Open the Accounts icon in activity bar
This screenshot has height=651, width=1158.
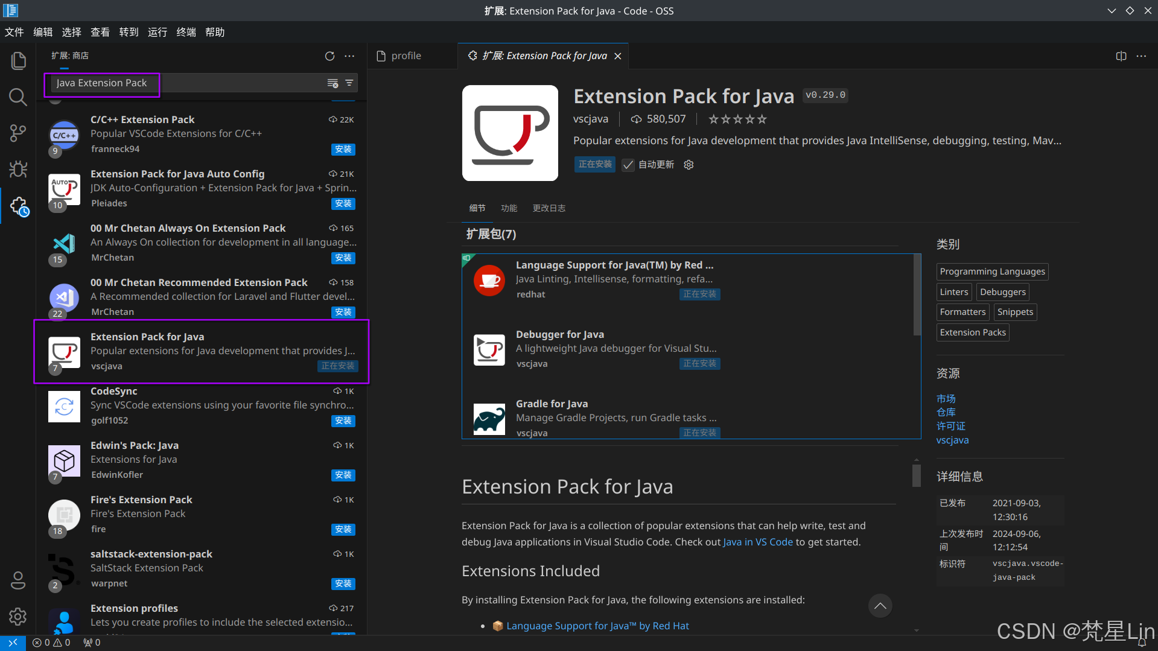click(17, 580)
